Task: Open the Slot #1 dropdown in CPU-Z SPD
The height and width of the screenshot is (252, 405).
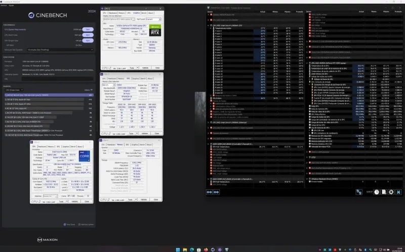Action: click(x=108, y=85)
